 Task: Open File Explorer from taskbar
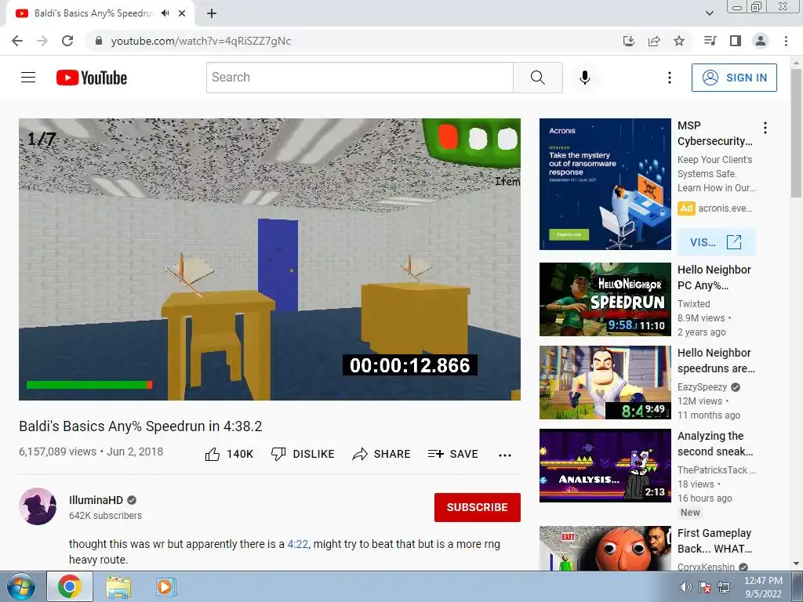[118, 587]
